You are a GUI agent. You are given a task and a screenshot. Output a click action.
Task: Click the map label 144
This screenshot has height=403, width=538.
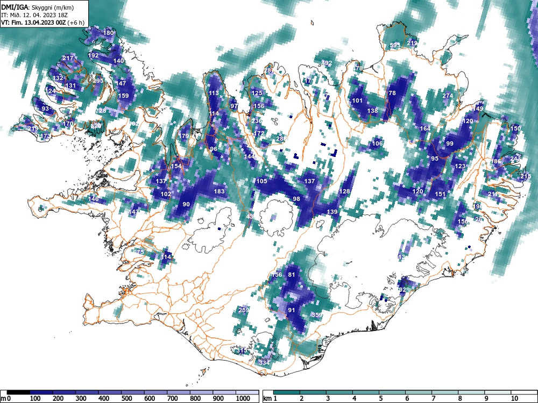point(250,156)
